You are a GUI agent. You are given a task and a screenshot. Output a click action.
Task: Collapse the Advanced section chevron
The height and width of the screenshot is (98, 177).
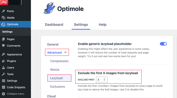tap(66, 52)
